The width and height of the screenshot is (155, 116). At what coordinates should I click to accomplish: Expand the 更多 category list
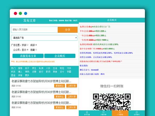27,75
